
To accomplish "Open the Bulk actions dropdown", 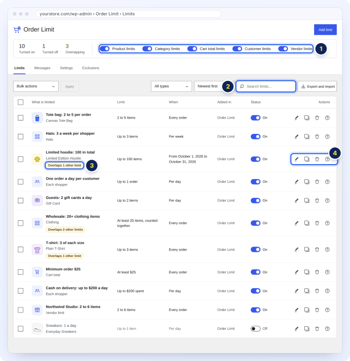I will pos(36,86).
